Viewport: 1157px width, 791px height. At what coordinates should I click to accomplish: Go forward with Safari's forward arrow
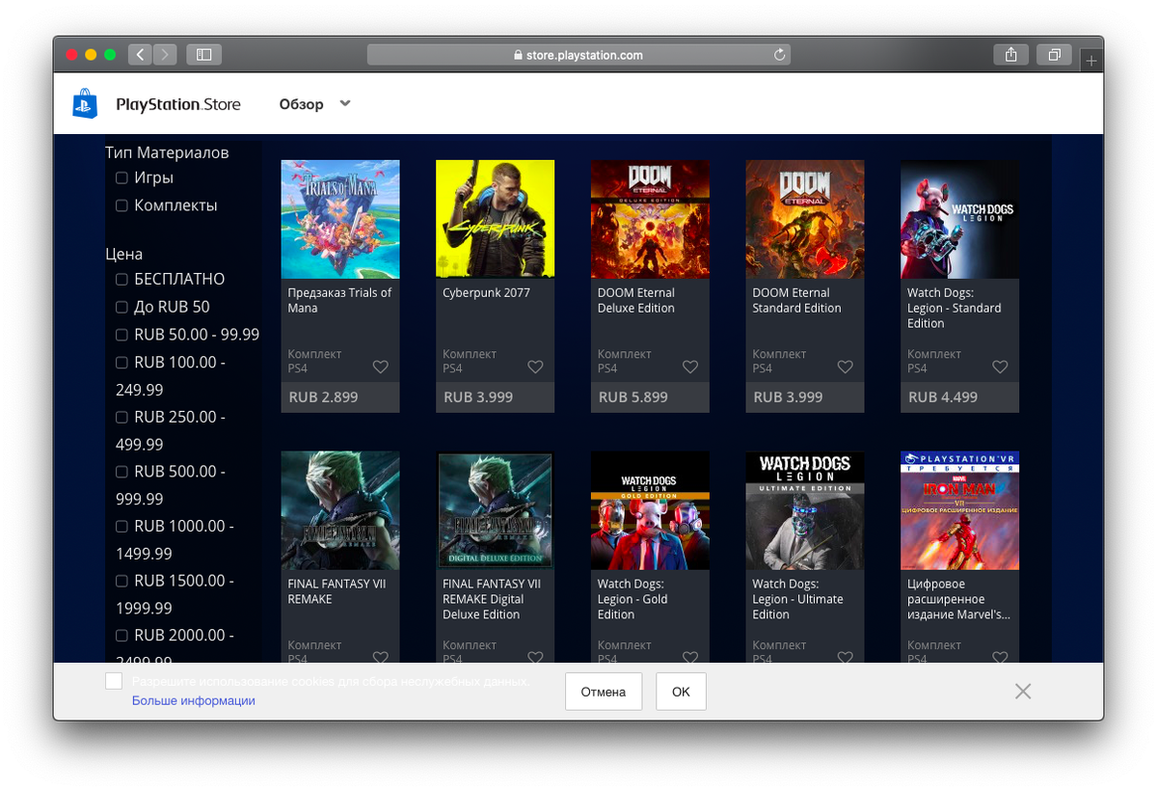pos(165,55)
